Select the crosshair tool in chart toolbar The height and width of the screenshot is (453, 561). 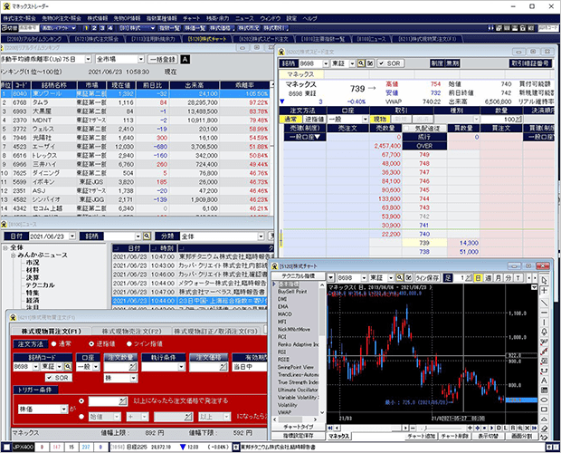[x=544, y=290]
